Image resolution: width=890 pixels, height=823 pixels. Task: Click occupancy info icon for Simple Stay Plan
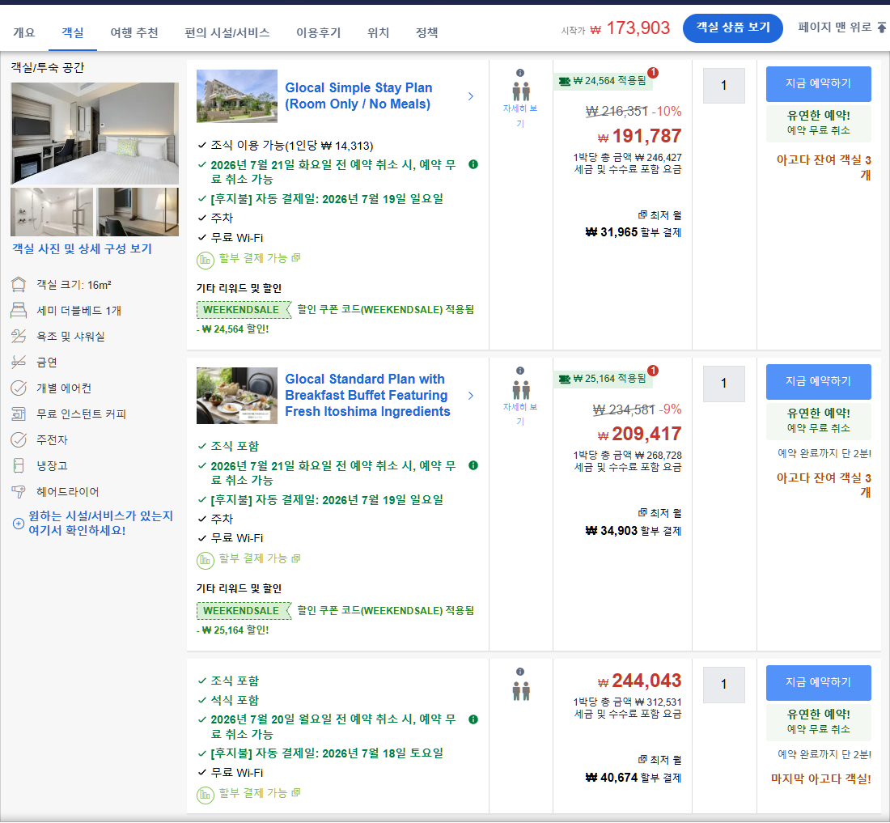[x=520, y=73]
